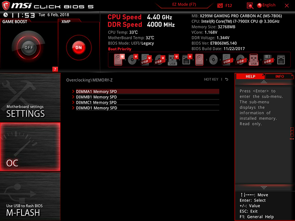Select the last legacy network boot icon
The height and width of the screenshot is (221, 295).
[281, 60]
